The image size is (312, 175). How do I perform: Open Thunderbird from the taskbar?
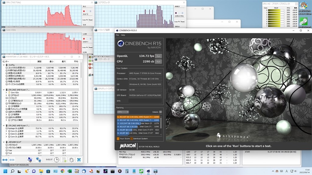84,171
